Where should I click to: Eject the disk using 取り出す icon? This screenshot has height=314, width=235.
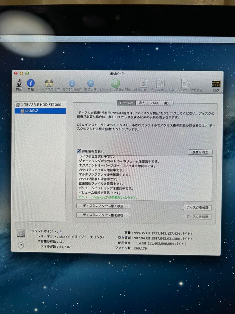pyautogui.click(x=91, y=84)
